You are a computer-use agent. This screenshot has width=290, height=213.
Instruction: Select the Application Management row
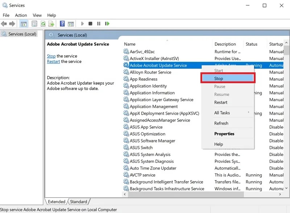(203, 106)
